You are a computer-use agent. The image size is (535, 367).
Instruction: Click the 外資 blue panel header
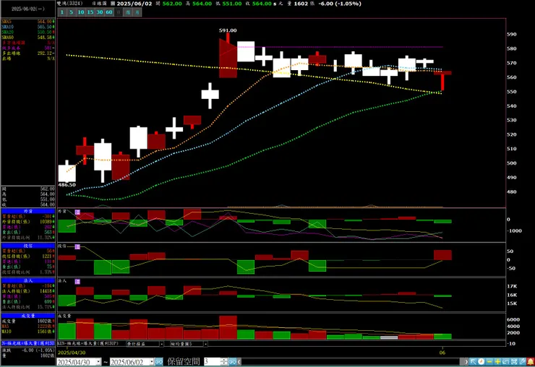[28, 212]
